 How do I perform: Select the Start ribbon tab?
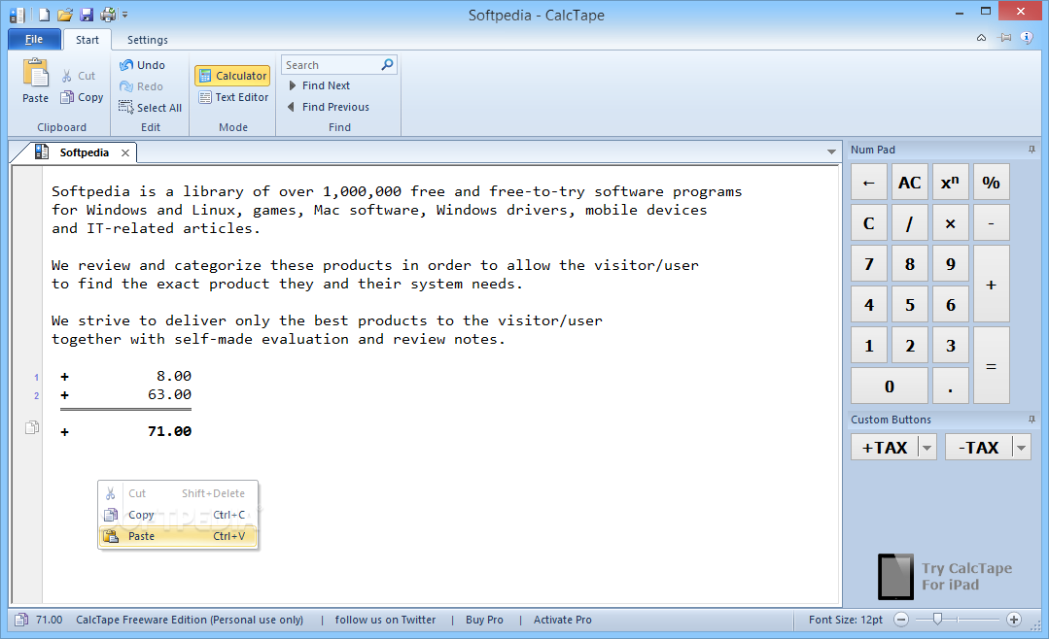click(87, 40)
